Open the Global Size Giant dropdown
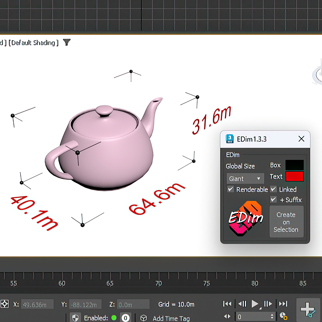 pyautogui.click(x=245, y=179)
